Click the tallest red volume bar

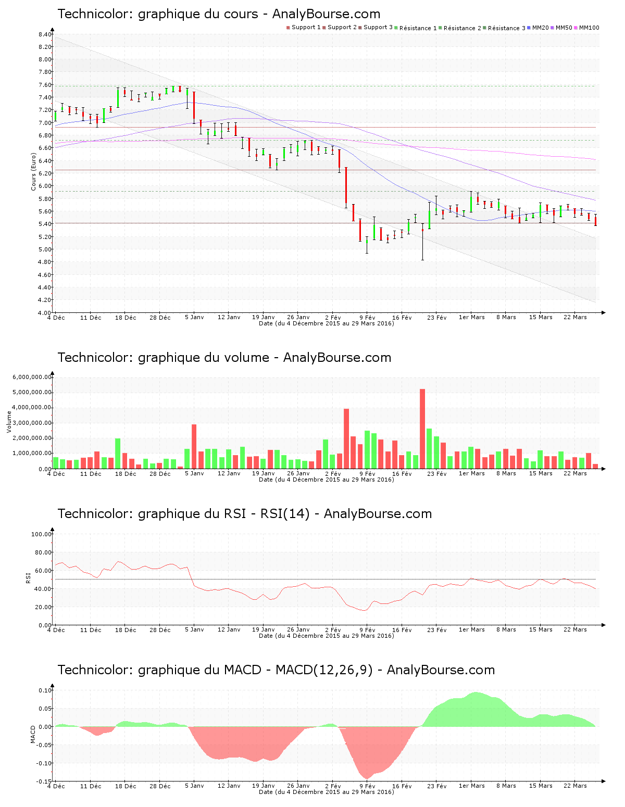[422, 428]
